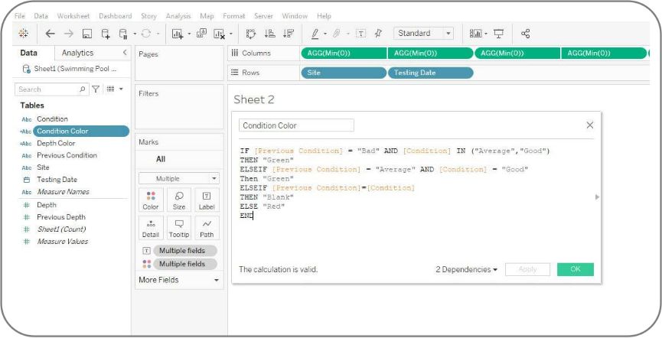The image size is (662, 338).
Task: Toggle Show Mark Labels toolbar icon
Action: click(361, 34)
